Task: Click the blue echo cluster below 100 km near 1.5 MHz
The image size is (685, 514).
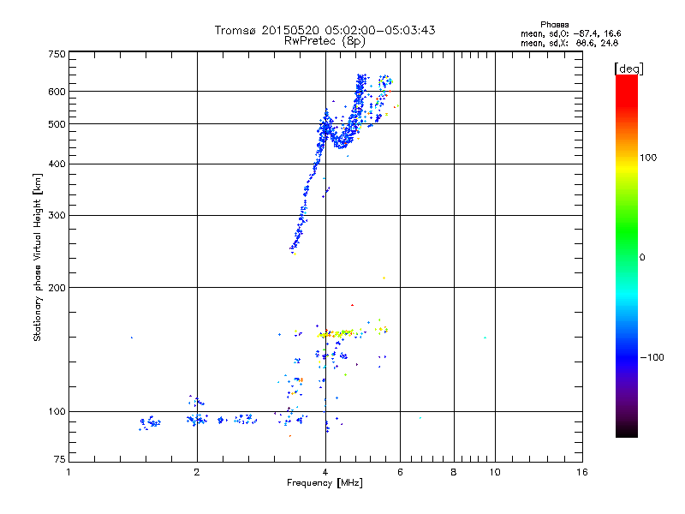Action: [x=150, y=422]
